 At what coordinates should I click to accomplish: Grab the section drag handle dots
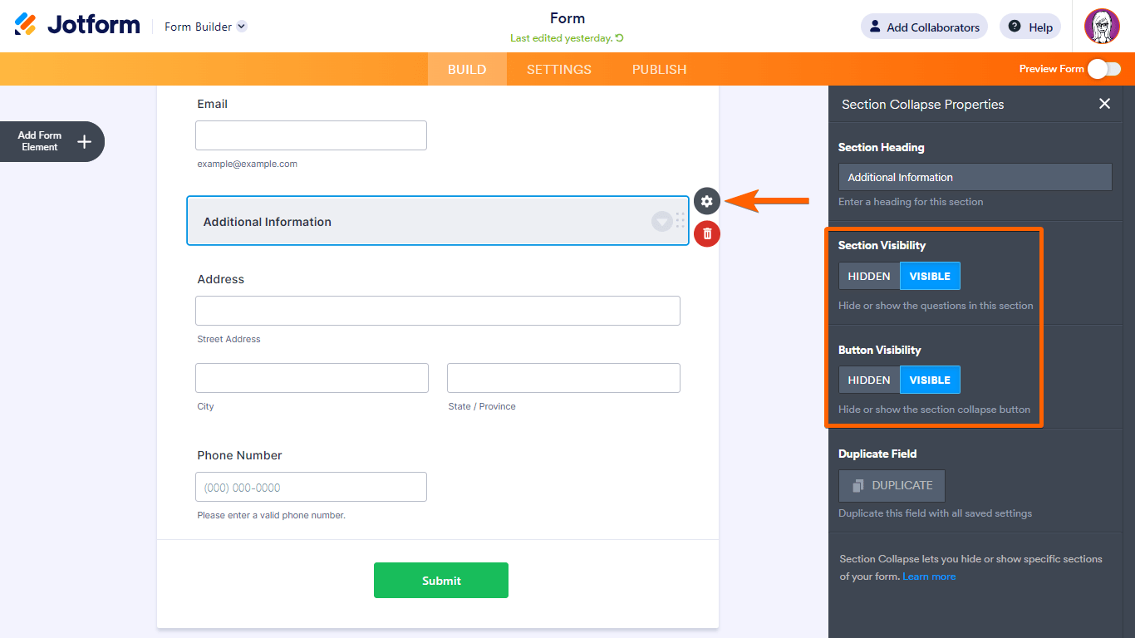coord(680,220)
